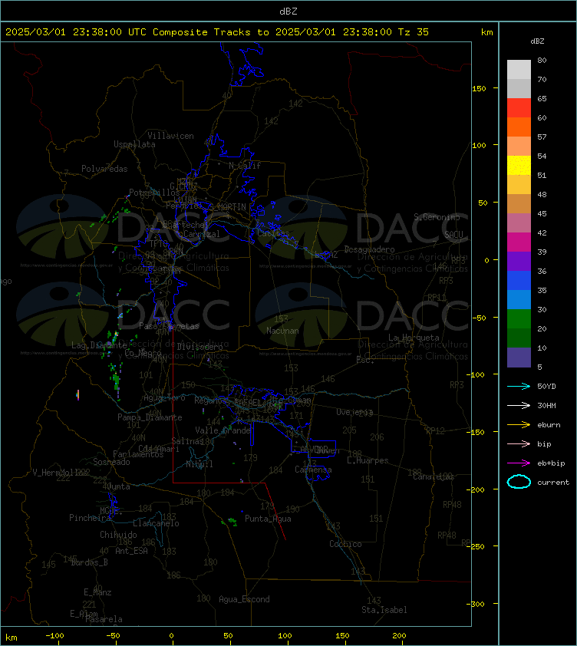Click the 'Polvaredas' map label
Image resolution: width=577 pixels, height=646 pixels.
pos(104,169)
